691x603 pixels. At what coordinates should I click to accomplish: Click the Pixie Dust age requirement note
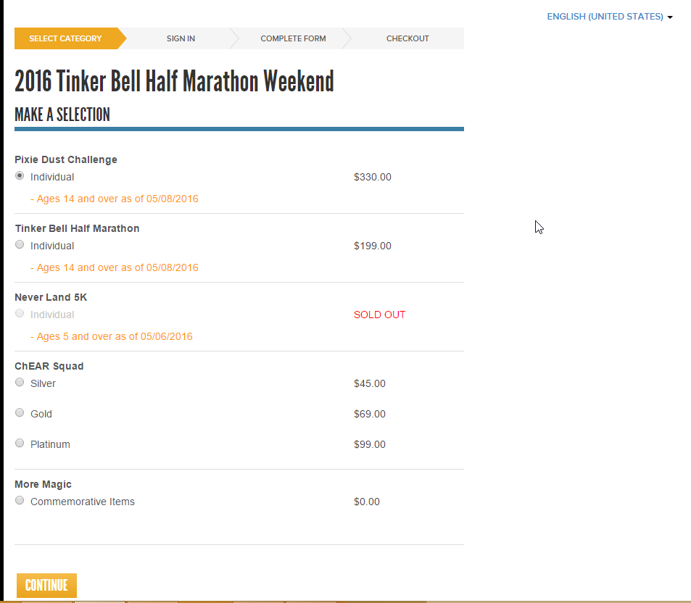pyautogui.click(x=115, y=199)
